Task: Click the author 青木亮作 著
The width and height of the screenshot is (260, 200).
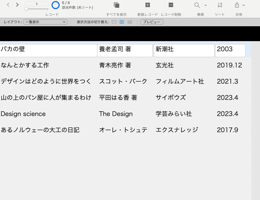Action: point(115,65)
